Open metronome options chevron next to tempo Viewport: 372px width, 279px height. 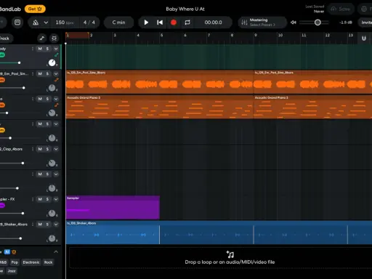46,23
